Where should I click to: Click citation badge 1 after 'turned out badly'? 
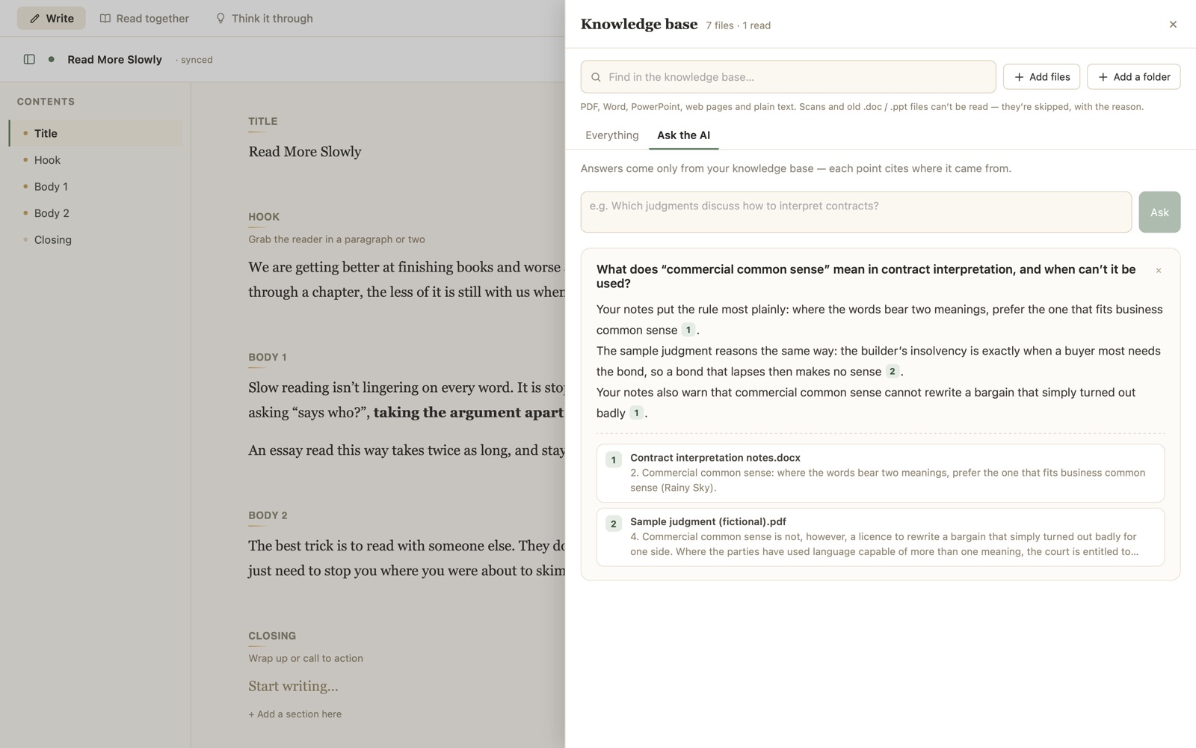[x=637, y=413]
